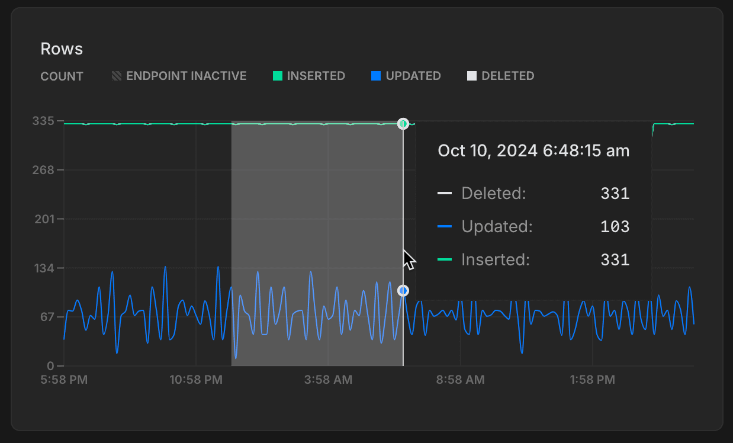
Task: Collapse the ENDPOINT INACTIVE legend entry
Action: [x=178, y=76]
